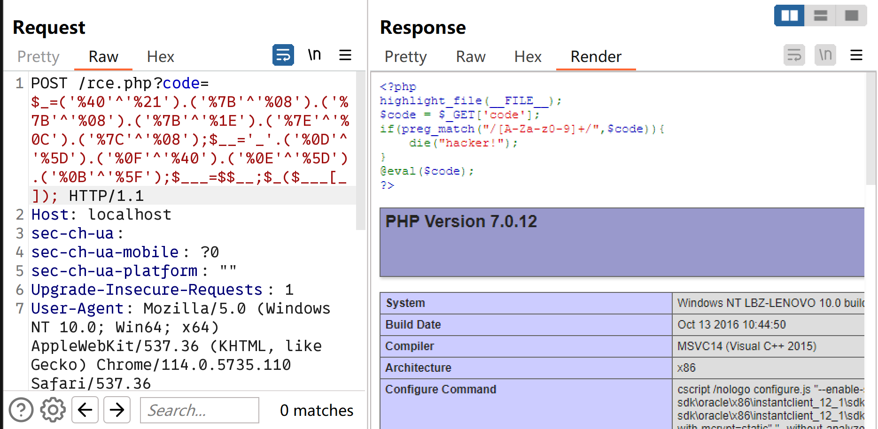Screen dimensions: 878x429
Task: Click the 'Host: localhost' header line
Action: [101, 214]
